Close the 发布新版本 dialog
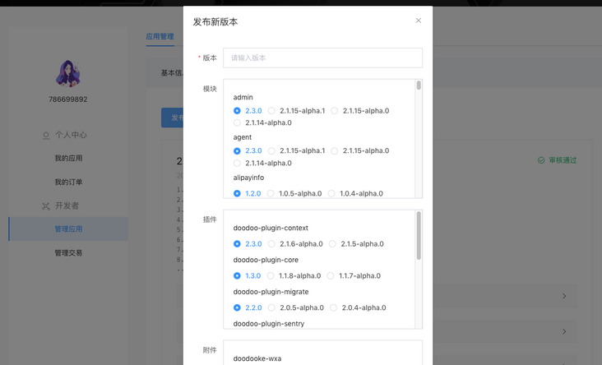This screenshot has height=365, width=602. pos(419,21)
